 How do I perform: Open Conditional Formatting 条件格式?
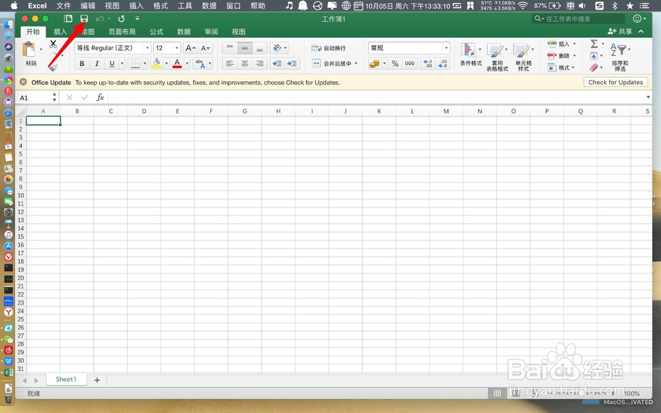point(471,55)
